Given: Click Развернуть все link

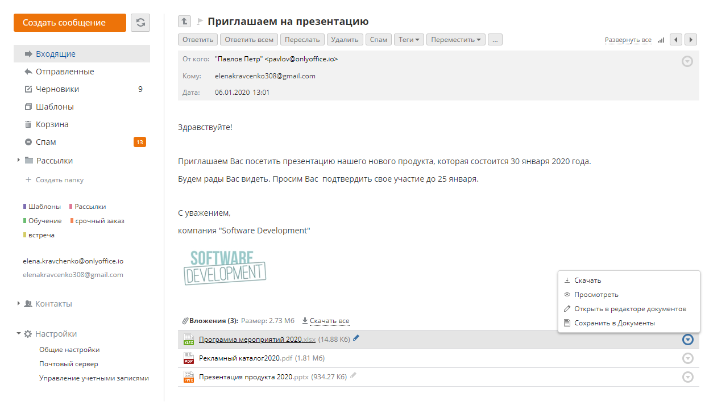Looking at the screenshot, I should tap(628, 40).
